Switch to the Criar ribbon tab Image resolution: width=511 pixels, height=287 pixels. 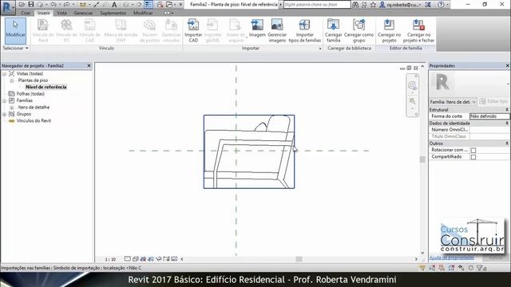click(26, 13)
